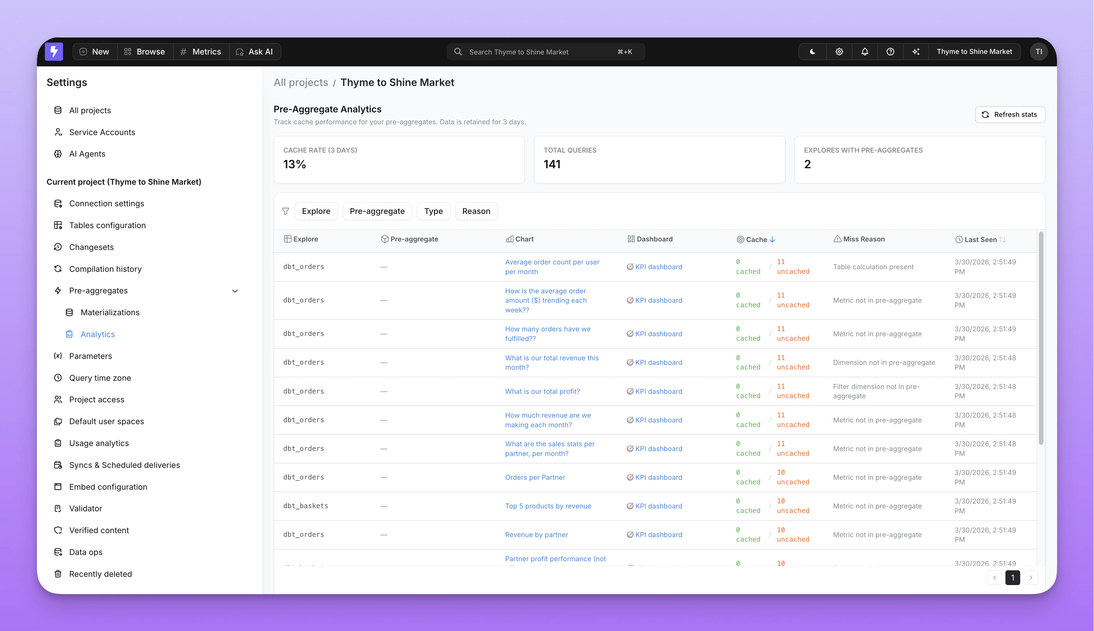The width and height of the screenshot is (1094, 631).
Task: Open the help icon in the top bar
Action: (x=891, y=52)
